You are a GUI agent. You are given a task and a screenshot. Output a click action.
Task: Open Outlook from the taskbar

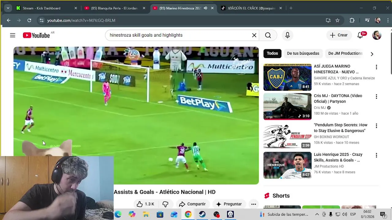[x=174, y=215]
